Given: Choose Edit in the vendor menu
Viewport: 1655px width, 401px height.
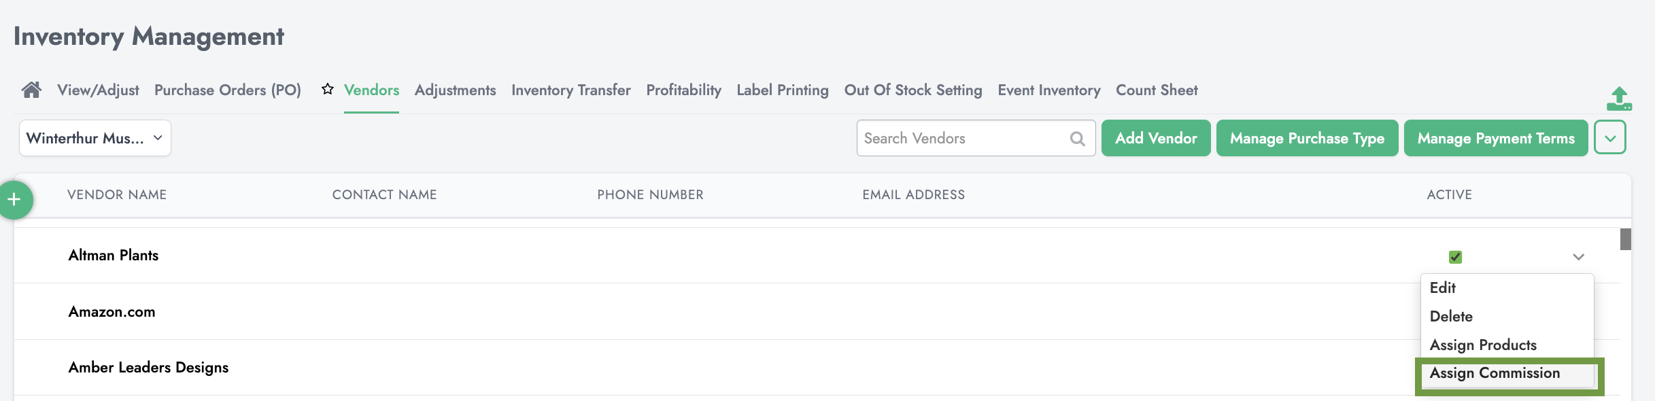Looking at the screenshot, I should [1443, 287].
